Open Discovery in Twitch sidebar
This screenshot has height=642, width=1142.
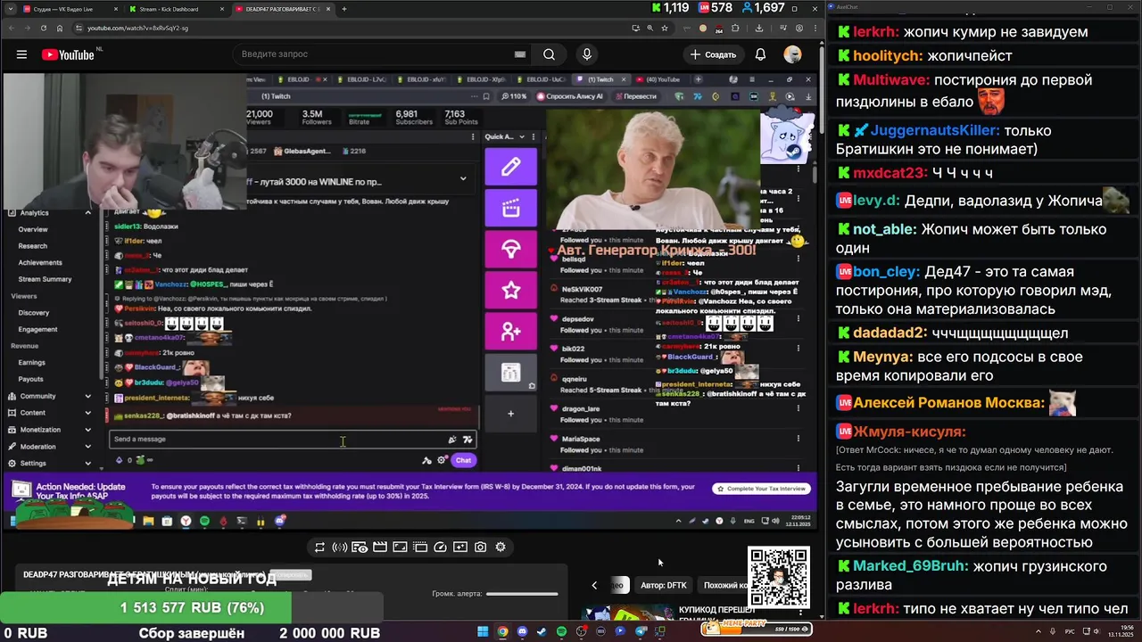[x=34, y=313]
